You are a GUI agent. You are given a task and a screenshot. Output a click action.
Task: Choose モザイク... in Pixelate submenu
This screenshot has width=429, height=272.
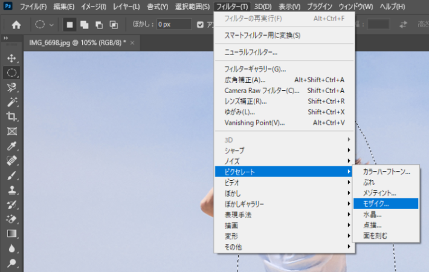tap(385, 204)
